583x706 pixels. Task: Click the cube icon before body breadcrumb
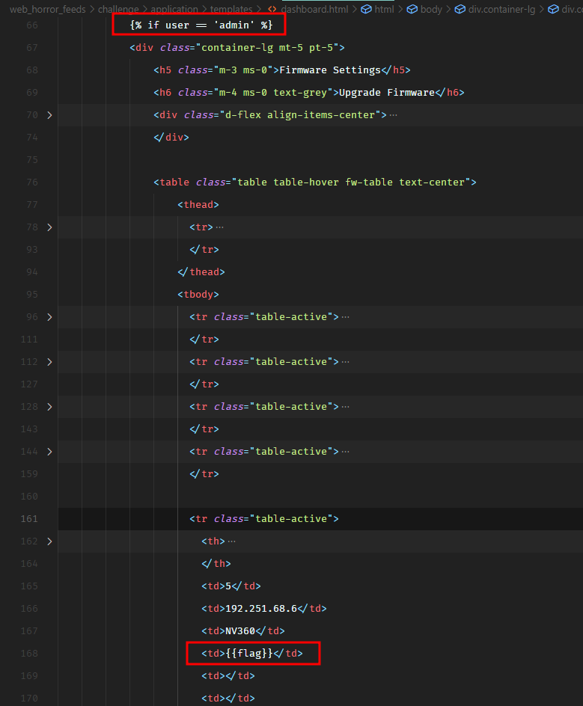click(412, 10)
